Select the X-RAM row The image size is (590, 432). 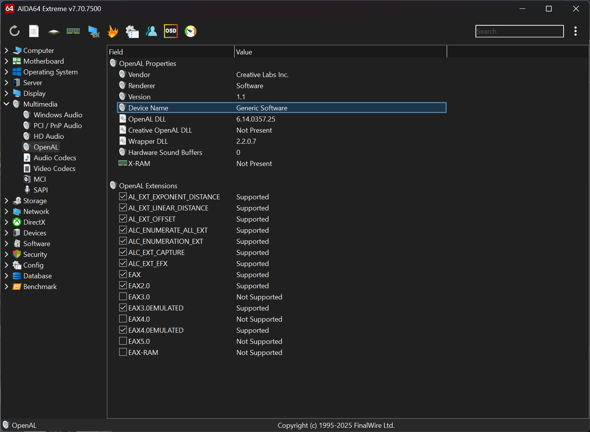tap(282, 163)
